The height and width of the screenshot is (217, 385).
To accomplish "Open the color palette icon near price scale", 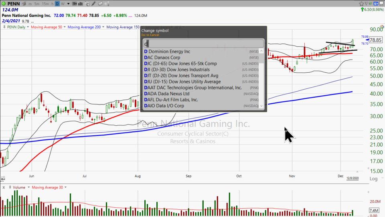I will [382, 27].
